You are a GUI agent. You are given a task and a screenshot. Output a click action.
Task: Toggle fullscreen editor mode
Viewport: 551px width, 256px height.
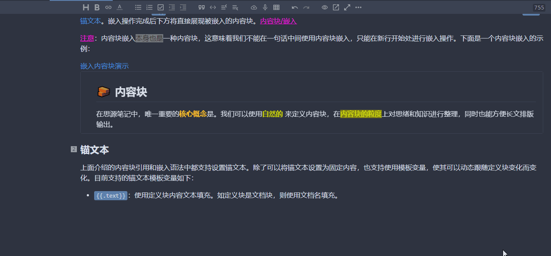point(347,7)
